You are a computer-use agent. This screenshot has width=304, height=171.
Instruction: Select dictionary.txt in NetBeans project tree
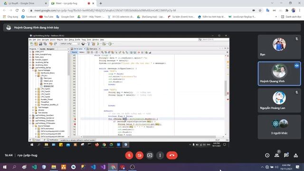pyautogui.click(x=48, y=86)
